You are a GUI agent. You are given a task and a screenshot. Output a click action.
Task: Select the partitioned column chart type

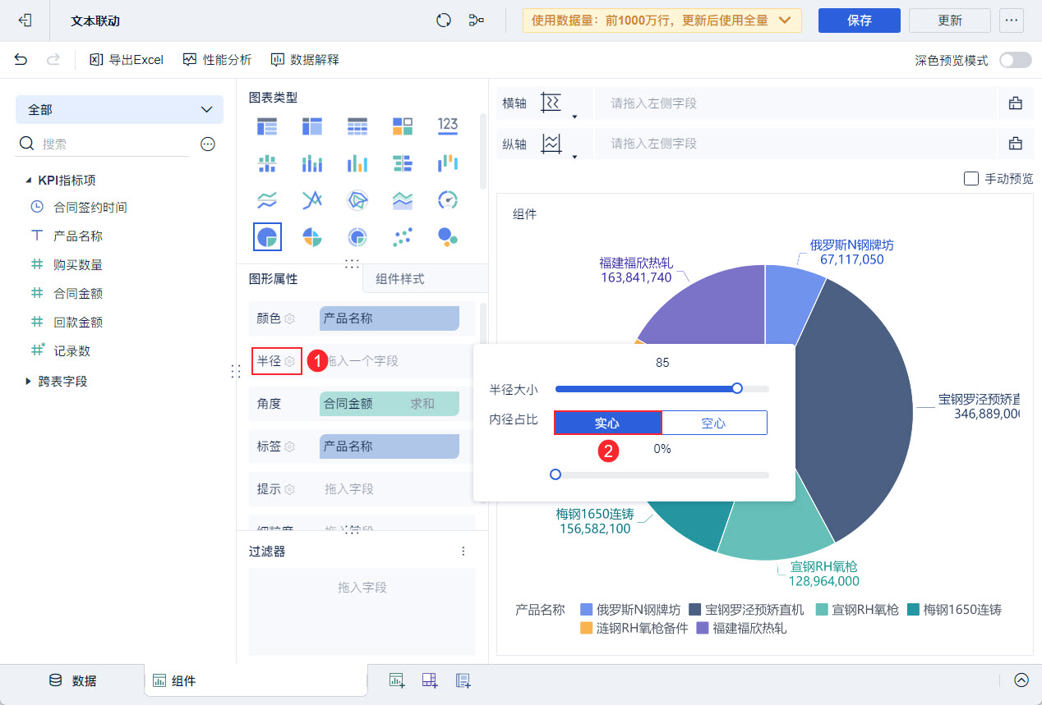tap(267, 163)
